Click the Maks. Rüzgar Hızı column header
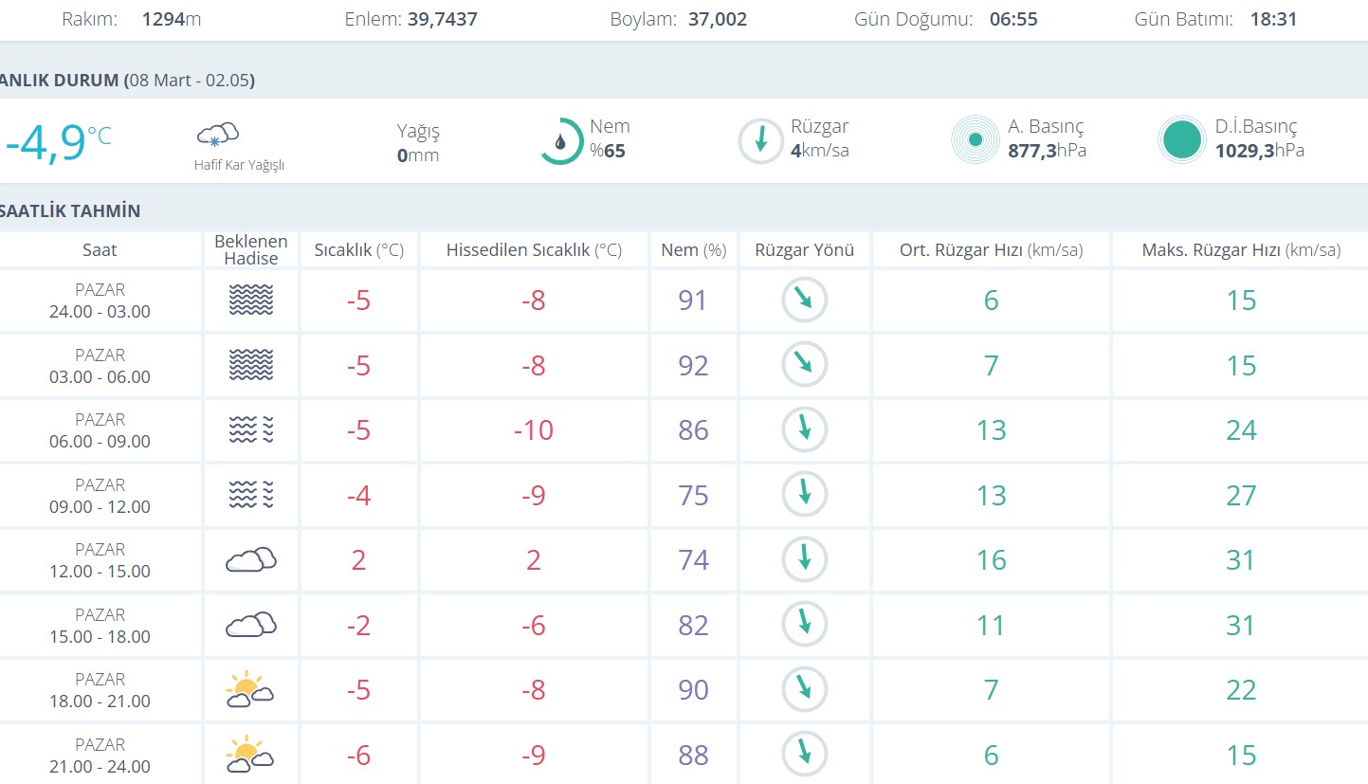The width and height of the screenshot is (1368, 784). tap(1240, 250)
